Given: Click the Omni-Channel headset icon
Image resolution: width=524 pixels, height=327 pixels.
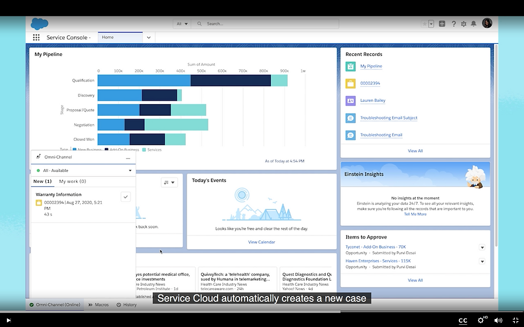Looking at the screenshot, I should click(x=38, y=157).
